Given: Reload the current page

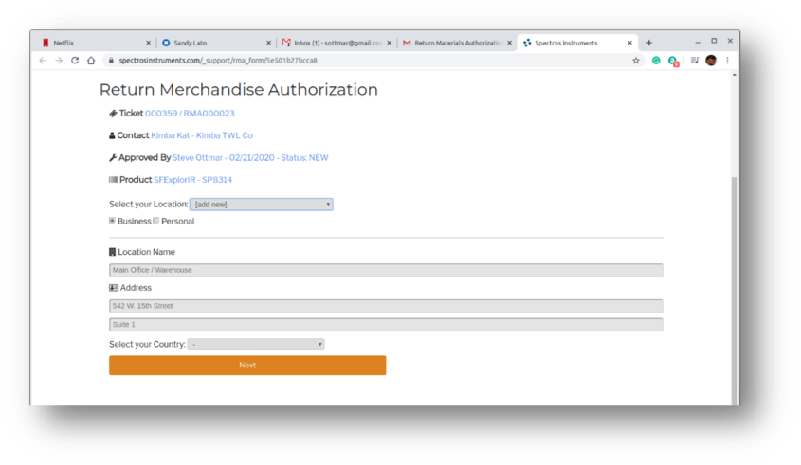Looking at the screenshot, I should 75,61.
